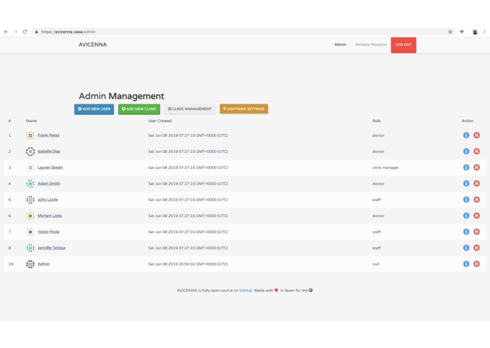Screen dimensions: 490x348
Task: Open info for John Locke
Action: pos(466,199)
